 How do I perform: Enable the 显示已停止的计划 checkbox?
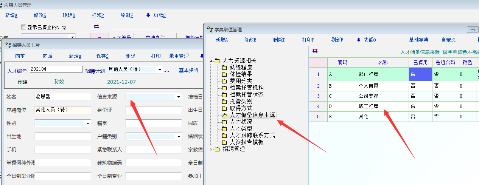click(x=24, y=27)
